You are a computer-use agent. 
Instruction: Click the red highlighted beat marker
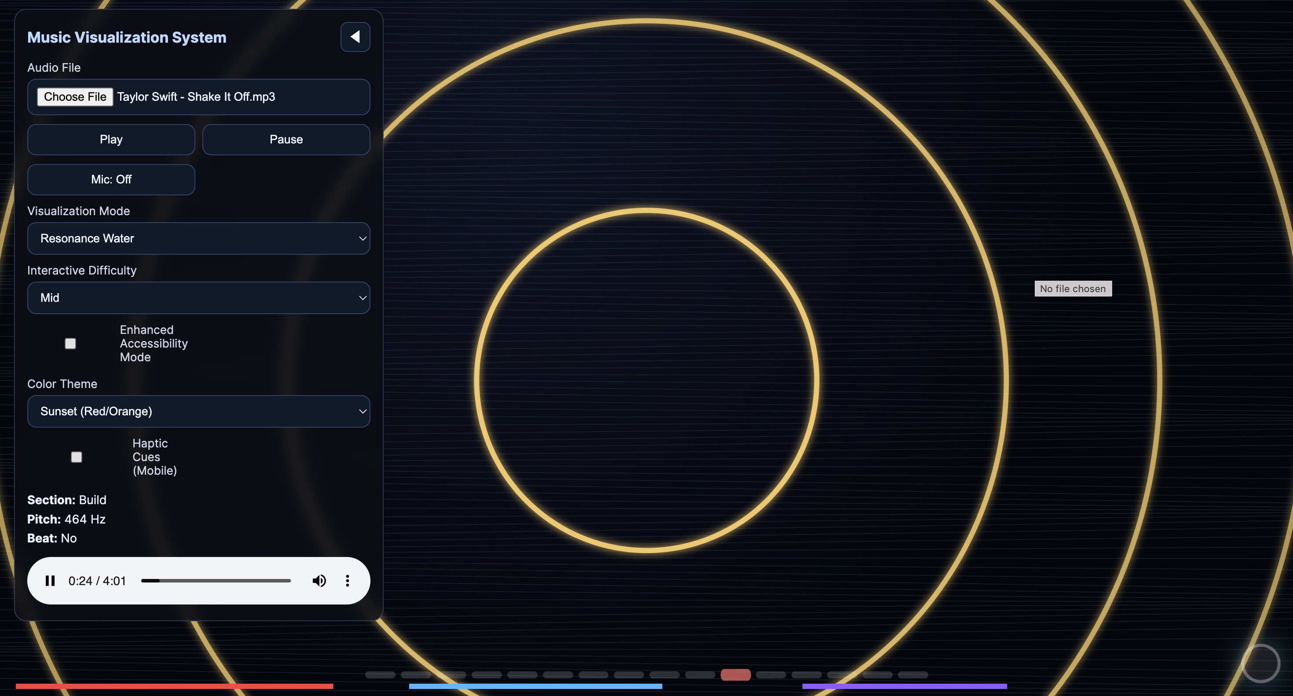point(735,675)
